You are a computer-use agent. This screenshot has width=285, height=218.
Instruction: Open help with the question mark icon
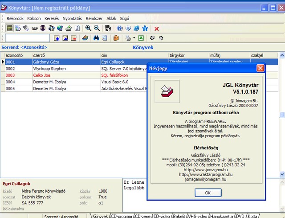120,28
